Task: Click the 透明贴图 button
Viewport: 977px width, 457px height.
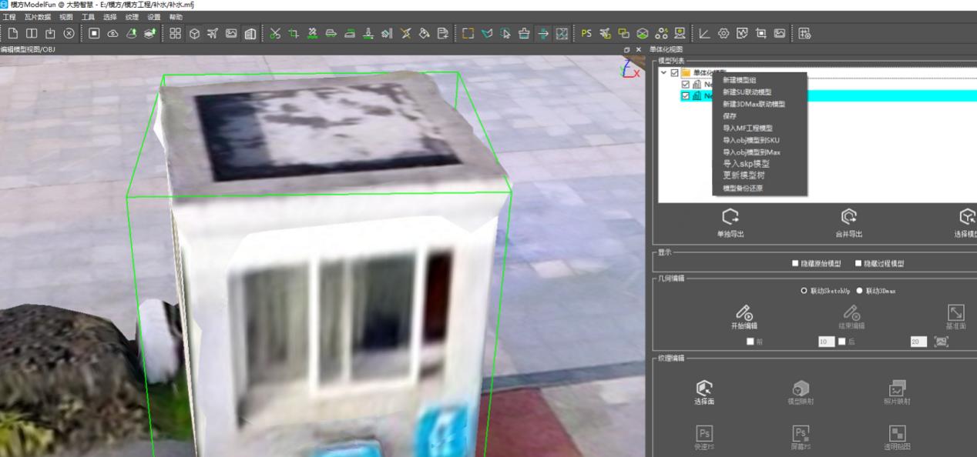Action: click(897, 437)
